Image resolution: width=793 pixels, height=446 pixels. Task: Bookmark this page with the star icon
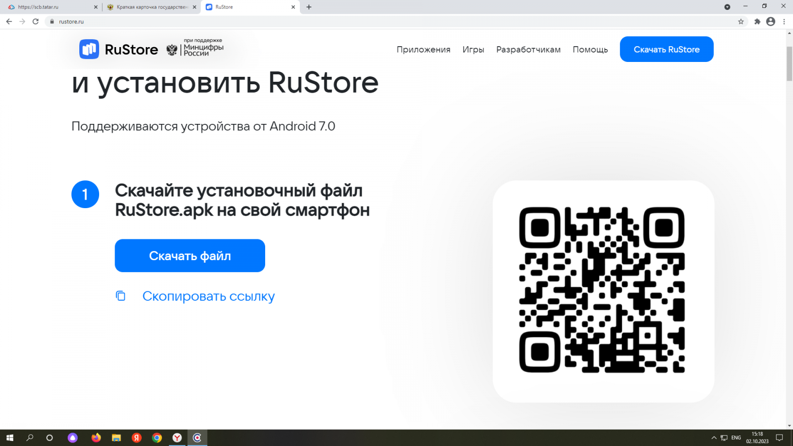(741, 22)
